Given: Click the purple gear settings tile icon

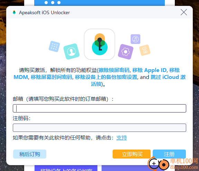Looking at the screenshot, I should point(125,52).
